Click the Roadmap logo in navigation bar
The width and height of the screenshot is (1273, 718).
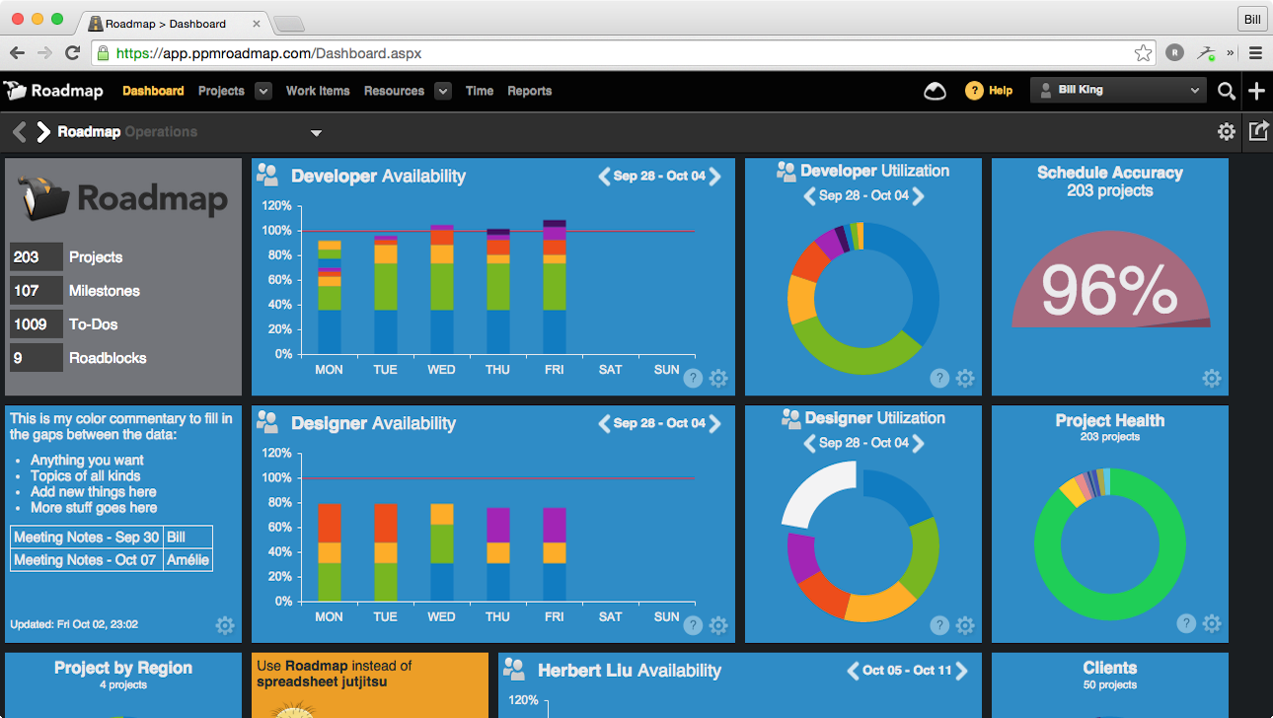click(x=53, y=91)
